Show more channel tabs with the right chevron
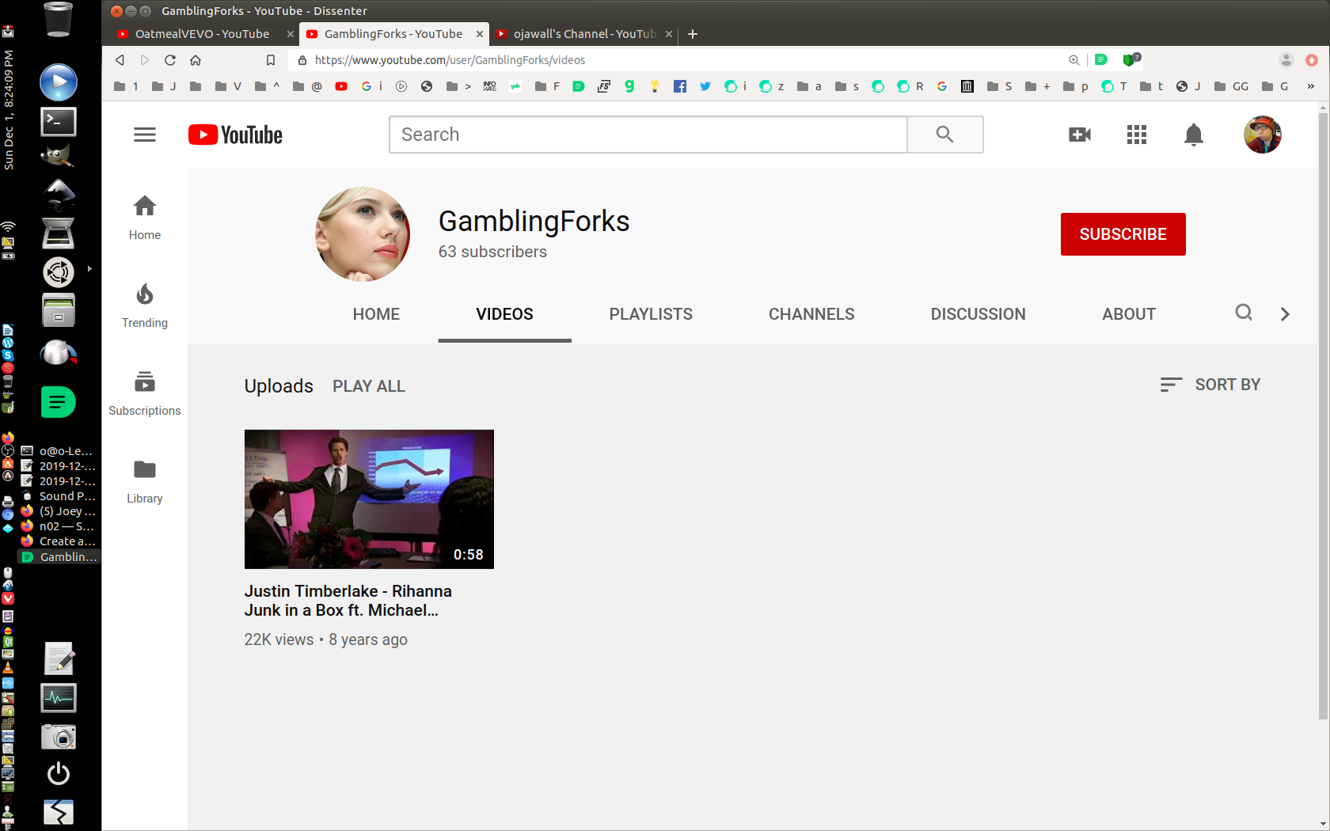 click(1285, 314)
